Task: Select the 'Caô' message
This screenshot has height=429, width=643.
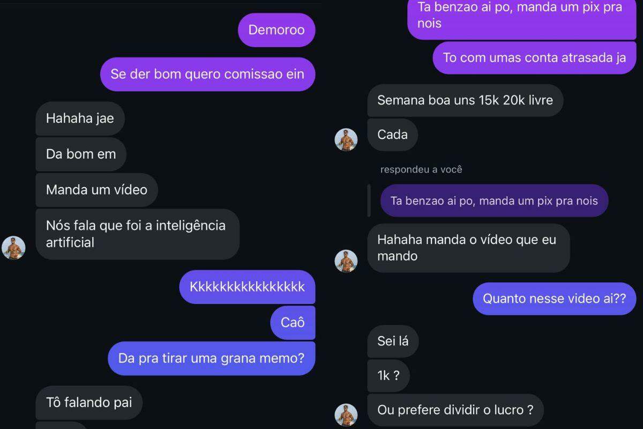Action: (293, 322)
